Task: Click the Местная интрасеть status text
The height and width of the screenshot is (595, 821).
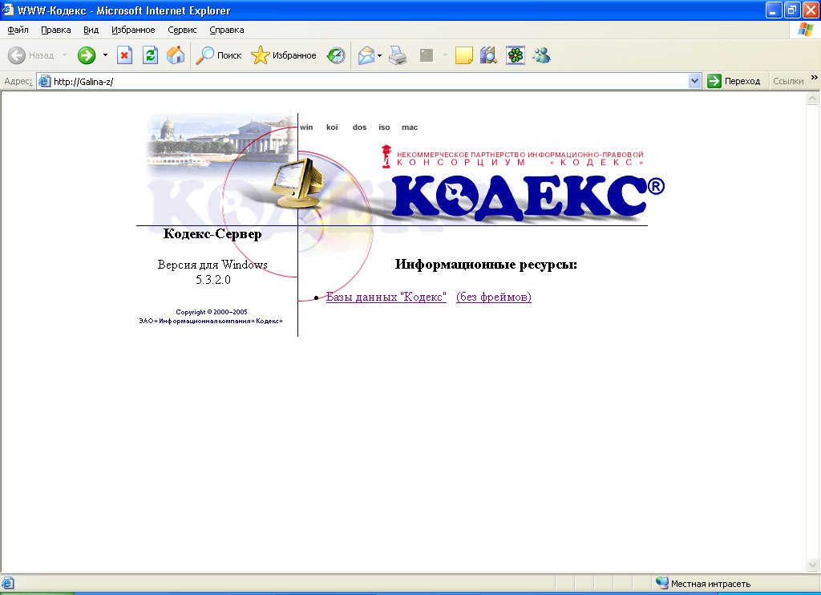Action: point(710,584)
